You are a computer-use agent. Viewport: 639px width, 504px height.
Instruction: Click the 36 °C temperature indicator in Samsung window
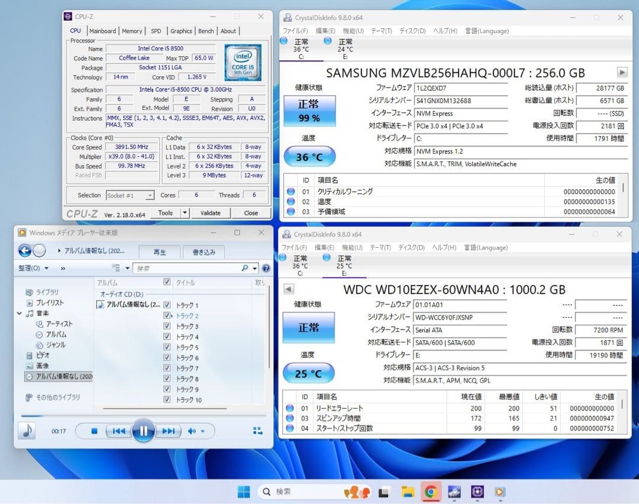(309, 156)
